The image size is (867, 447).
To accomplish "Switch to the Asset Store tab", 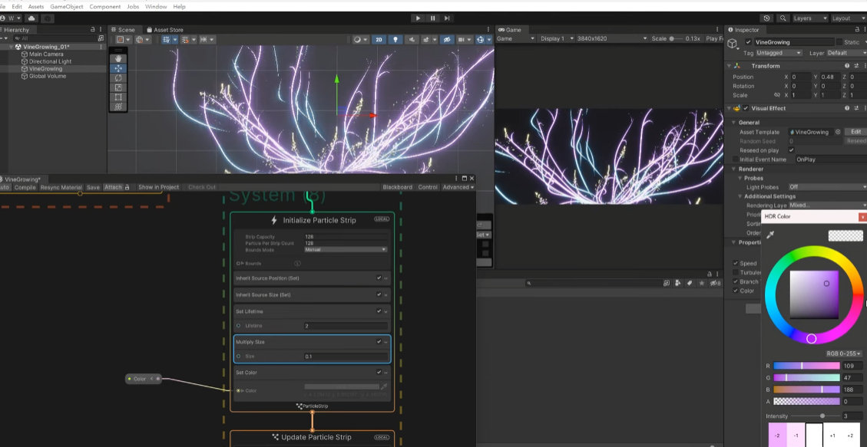I will (x=164, y=29).
